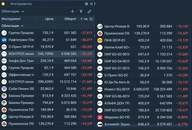The width and height of the screenshot is (192, 130).
Task: Click the yellow circle in the panel header
Action: (x=3, y=4)
